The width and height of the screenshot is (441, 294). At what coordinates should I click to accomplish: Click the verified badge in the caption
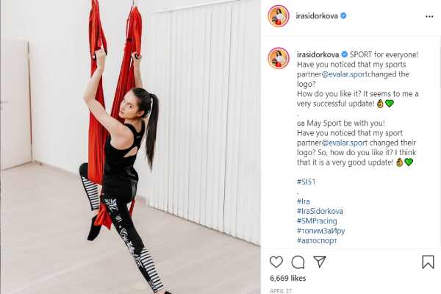(344, 54)
